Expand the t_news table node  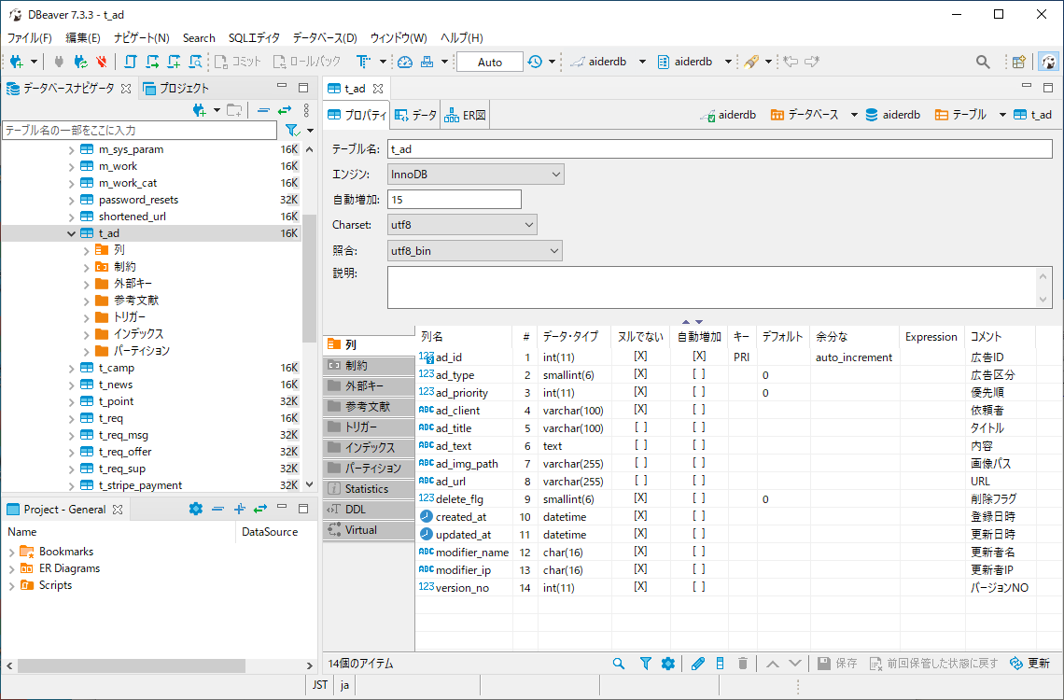click(x=72, y=385)
